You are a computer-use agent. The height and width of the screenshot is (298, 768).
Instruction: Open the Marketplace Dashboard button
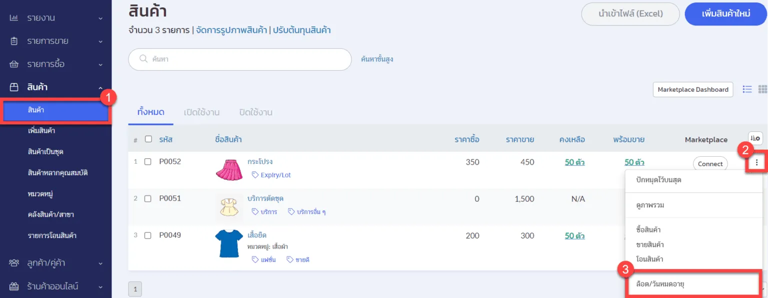tap(692, 89)
